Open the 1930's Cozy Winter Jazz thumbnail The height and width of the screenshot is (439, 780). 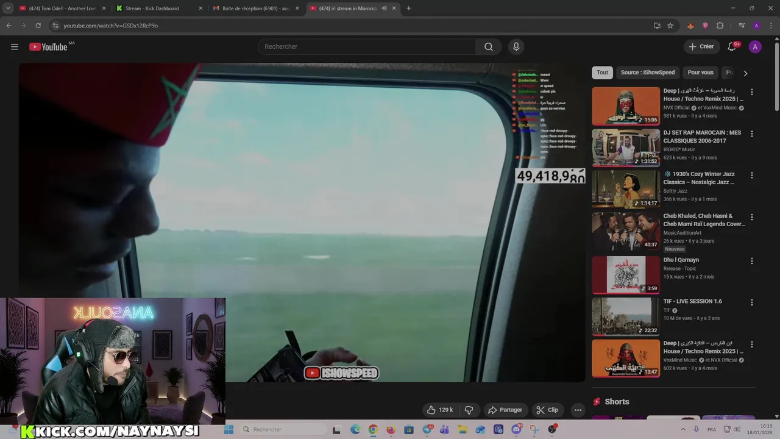tap(626, 189)
